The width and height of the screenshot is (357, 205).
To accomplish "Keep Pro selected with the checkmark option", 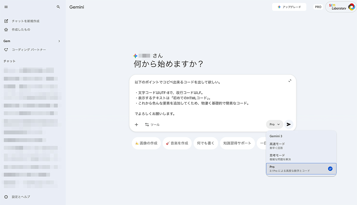I will click(301, 169).
